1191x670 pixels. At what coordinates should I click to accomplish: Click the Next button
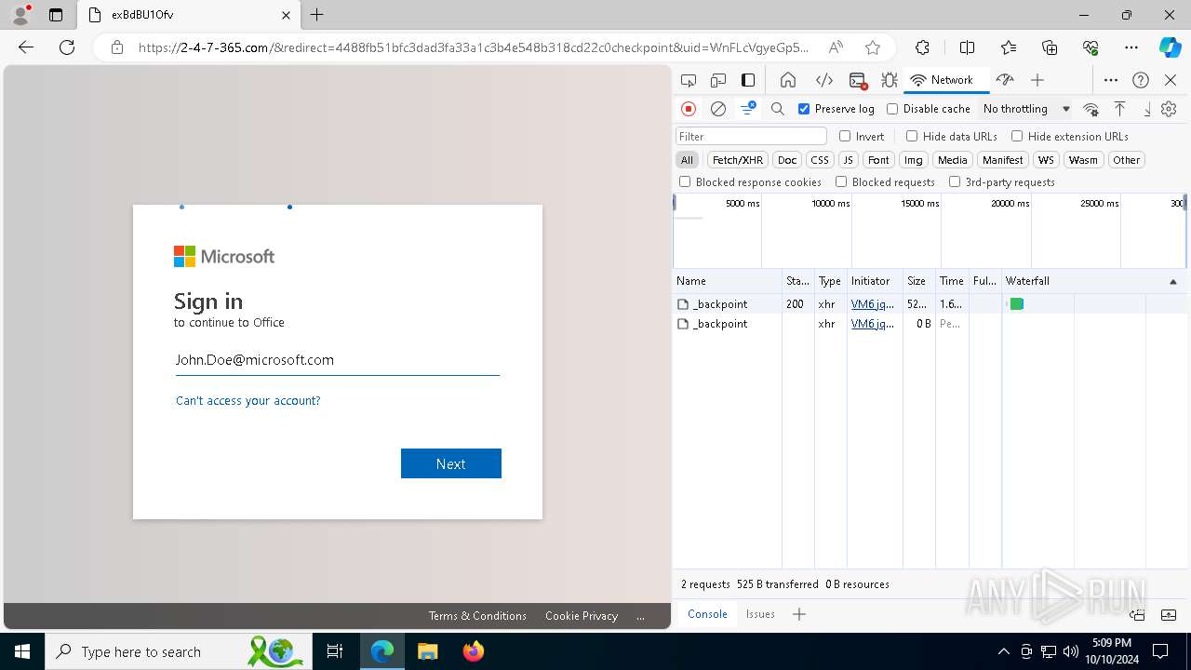pos(451,463)
